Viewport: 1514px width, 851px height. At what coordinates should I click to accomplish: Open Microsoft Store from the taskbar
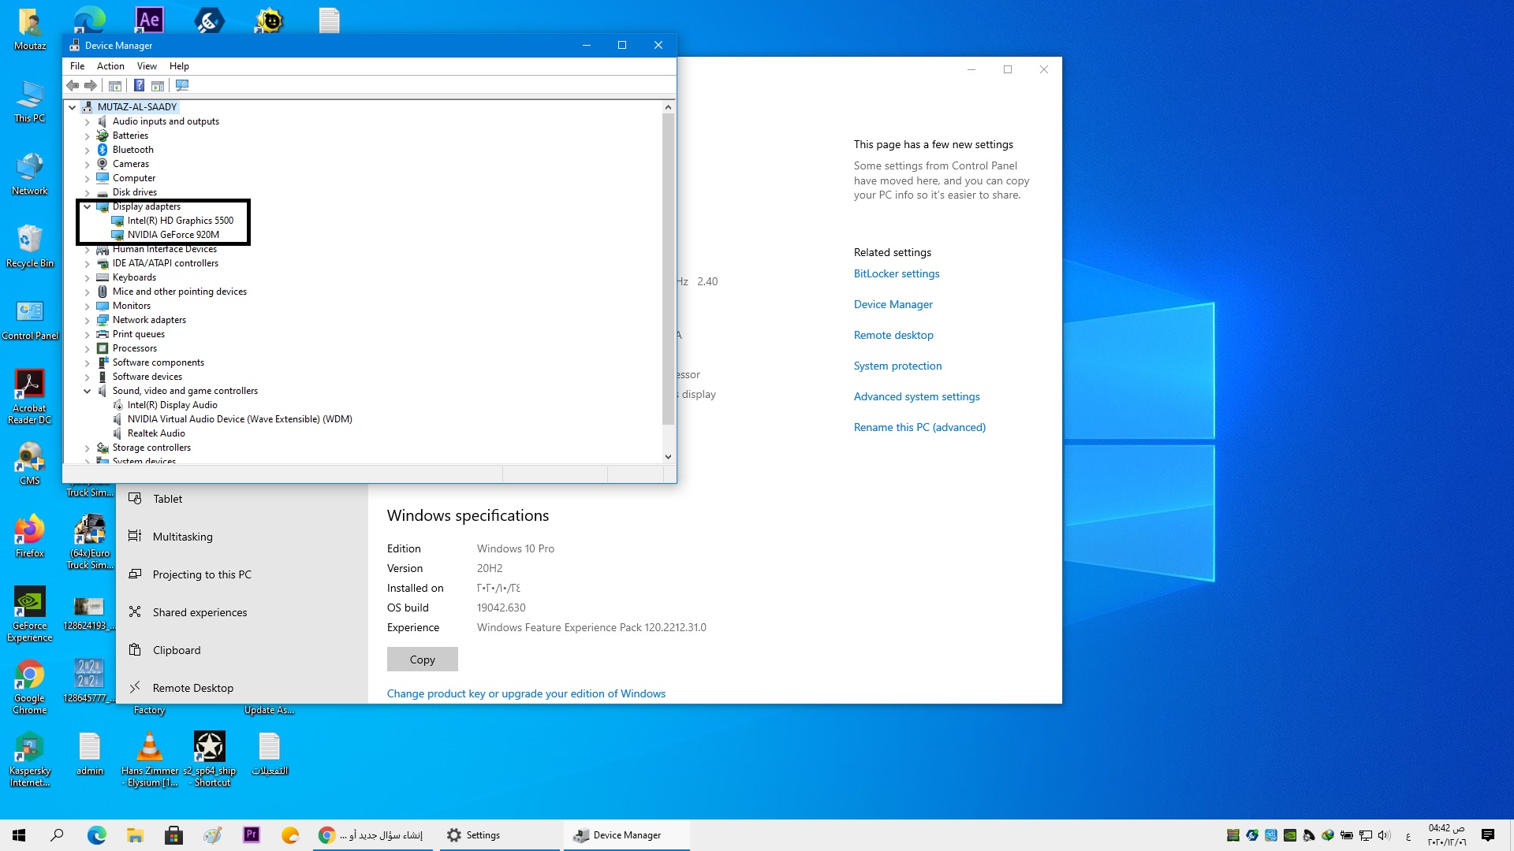(x=173, y=835)
